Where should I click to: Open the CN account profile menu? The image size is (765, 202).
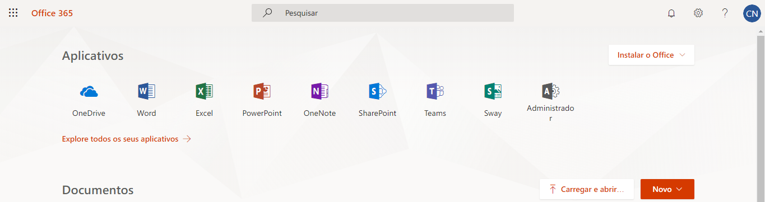tap(752, 13)
